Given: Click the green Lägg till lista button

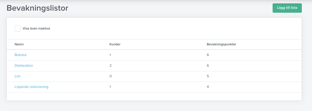Looking at the screenshot, I should [287, 8].
